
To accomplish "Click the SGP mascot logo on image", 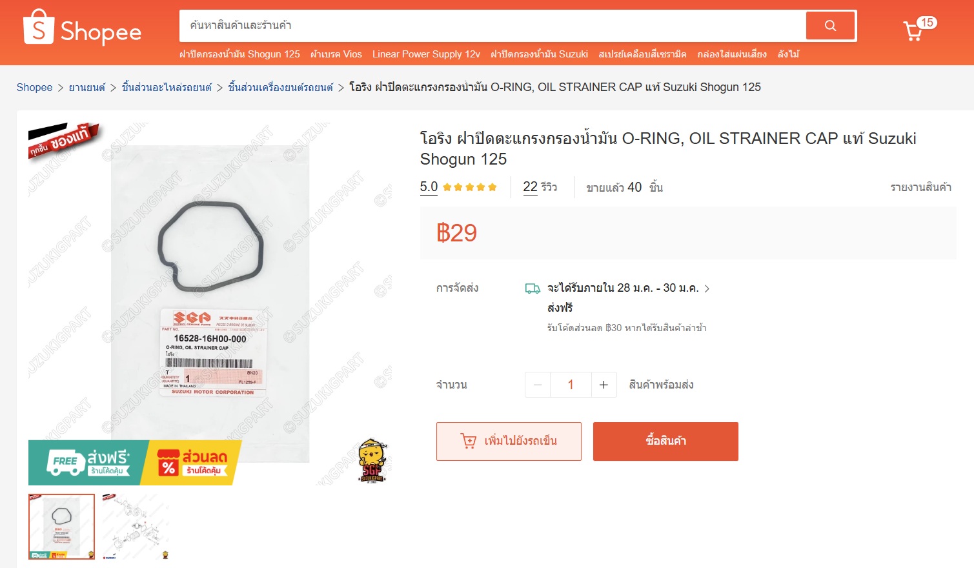I will (x=372, y=461).
